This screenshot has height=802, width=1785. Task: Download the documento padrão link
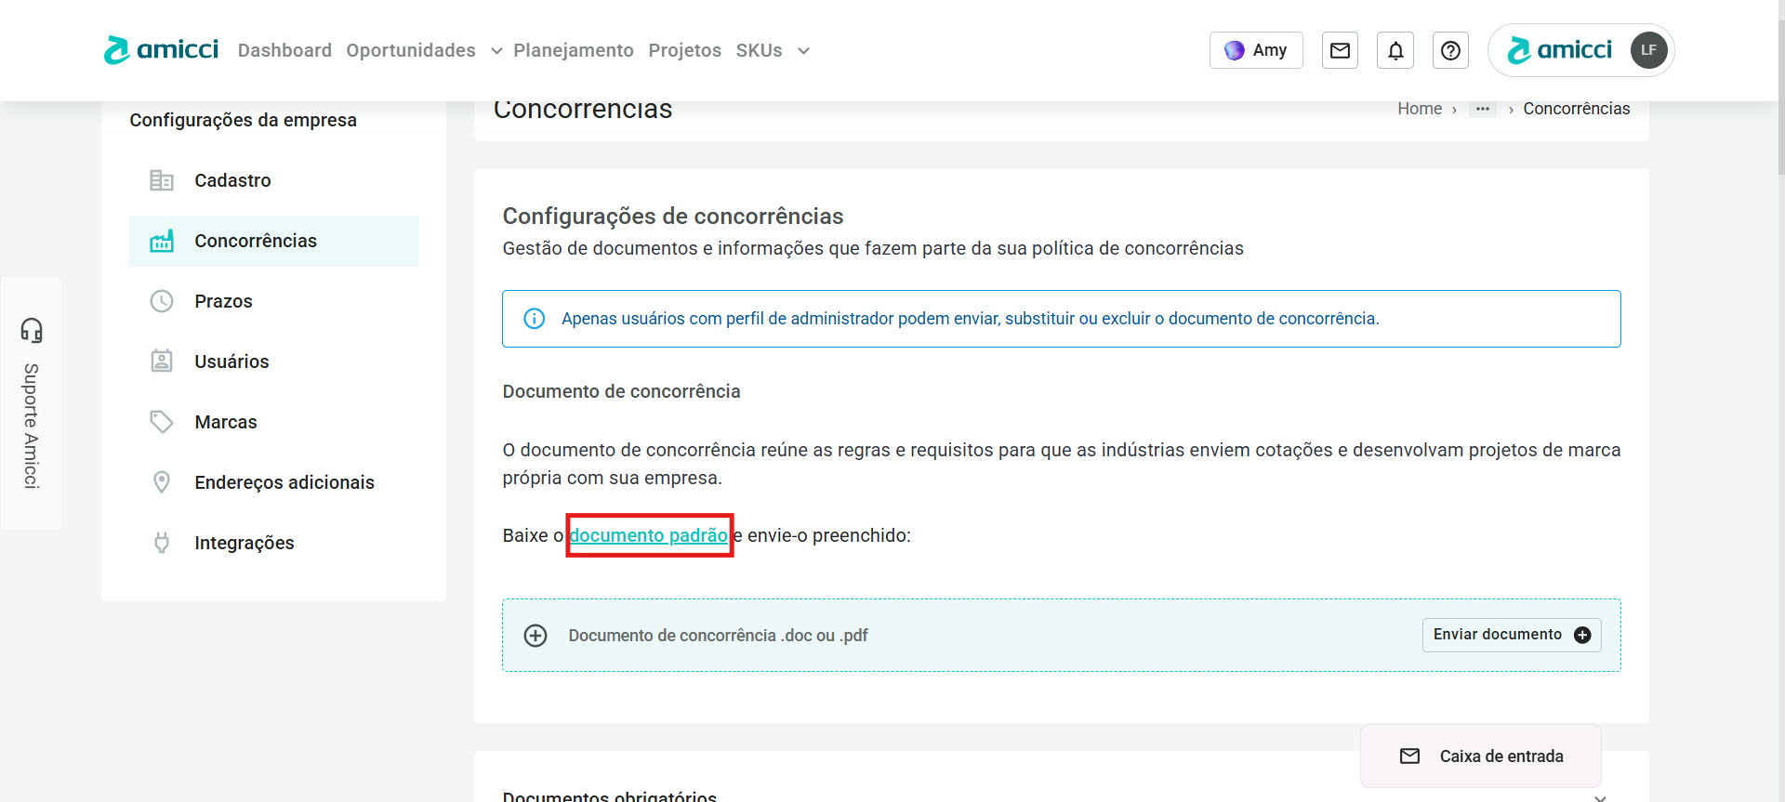click(648, 535)
